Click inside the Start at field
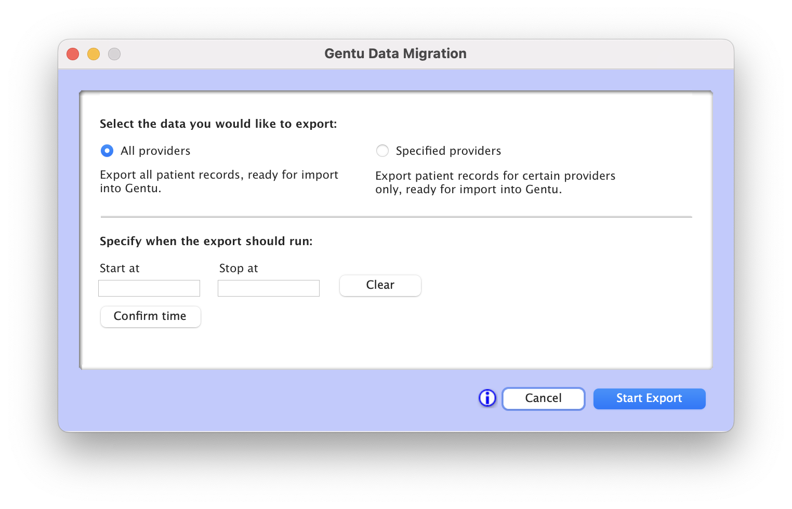This screenshot has height=509, width=792. click(x=149, y=288)
